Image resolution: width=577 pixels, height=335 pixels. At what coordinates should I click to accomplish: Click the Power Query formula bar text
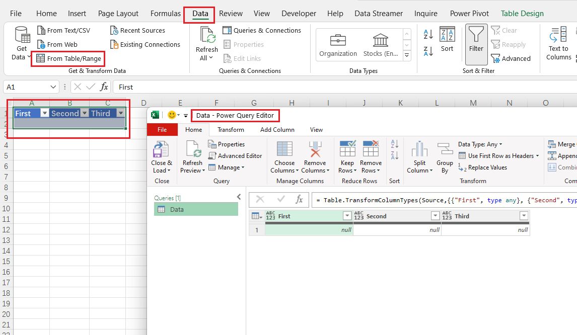[444, 200]
